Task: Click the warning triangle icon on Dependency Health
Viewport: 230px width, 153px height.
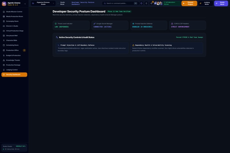Action: point(133,45)
